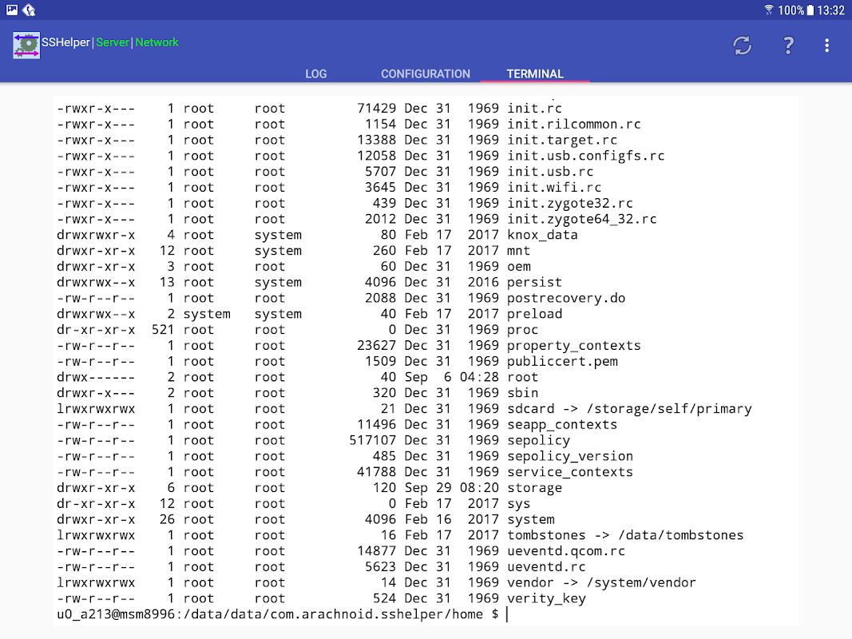Switch to the LOG tab
852x639 pixels.
(315, 74)
